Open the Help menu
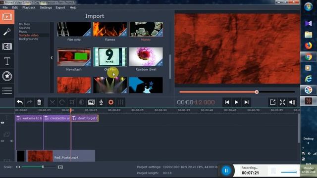Screen dimensions: 317x178 [x=73, y=7]
